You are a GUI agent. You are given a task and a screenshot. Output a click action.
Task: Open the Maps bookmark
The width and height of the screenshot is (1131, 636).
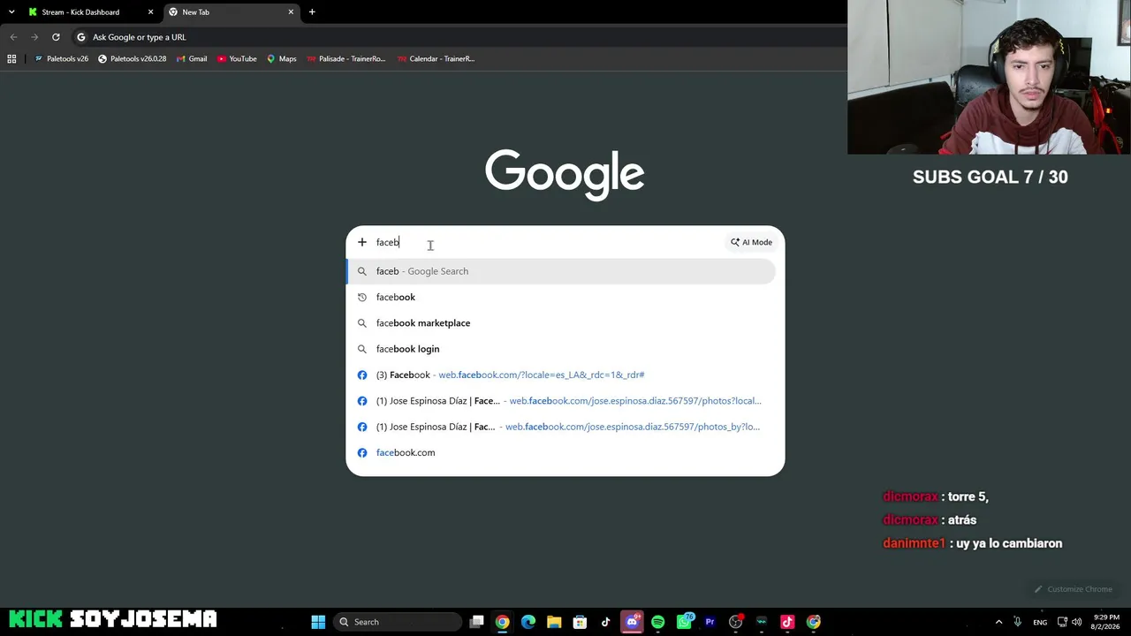click(281, 59)
